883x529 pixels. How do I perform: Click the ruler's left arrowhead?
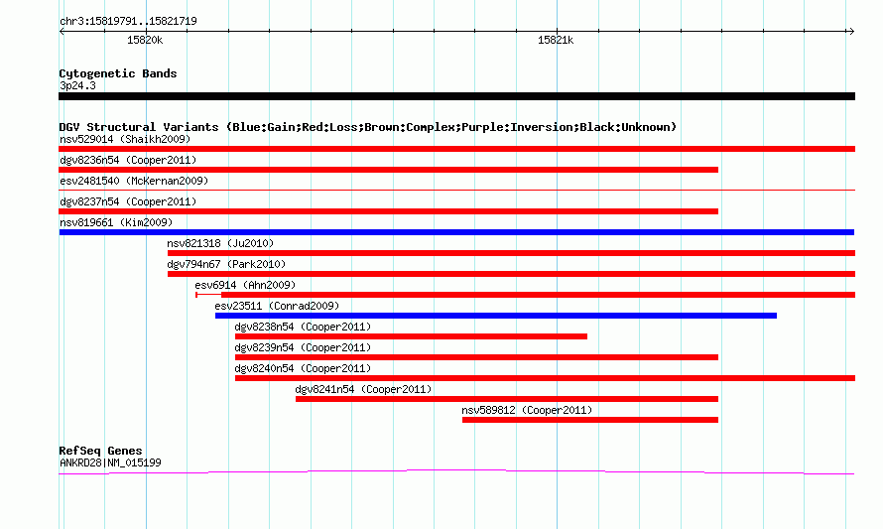pyautogui.click(x=62, y=31)
